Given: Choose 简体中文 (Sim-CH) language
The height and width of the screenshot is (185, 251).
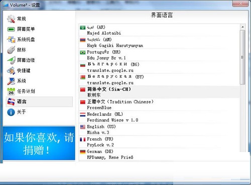Looking at the screenshot, I should [x=159, y=92].
